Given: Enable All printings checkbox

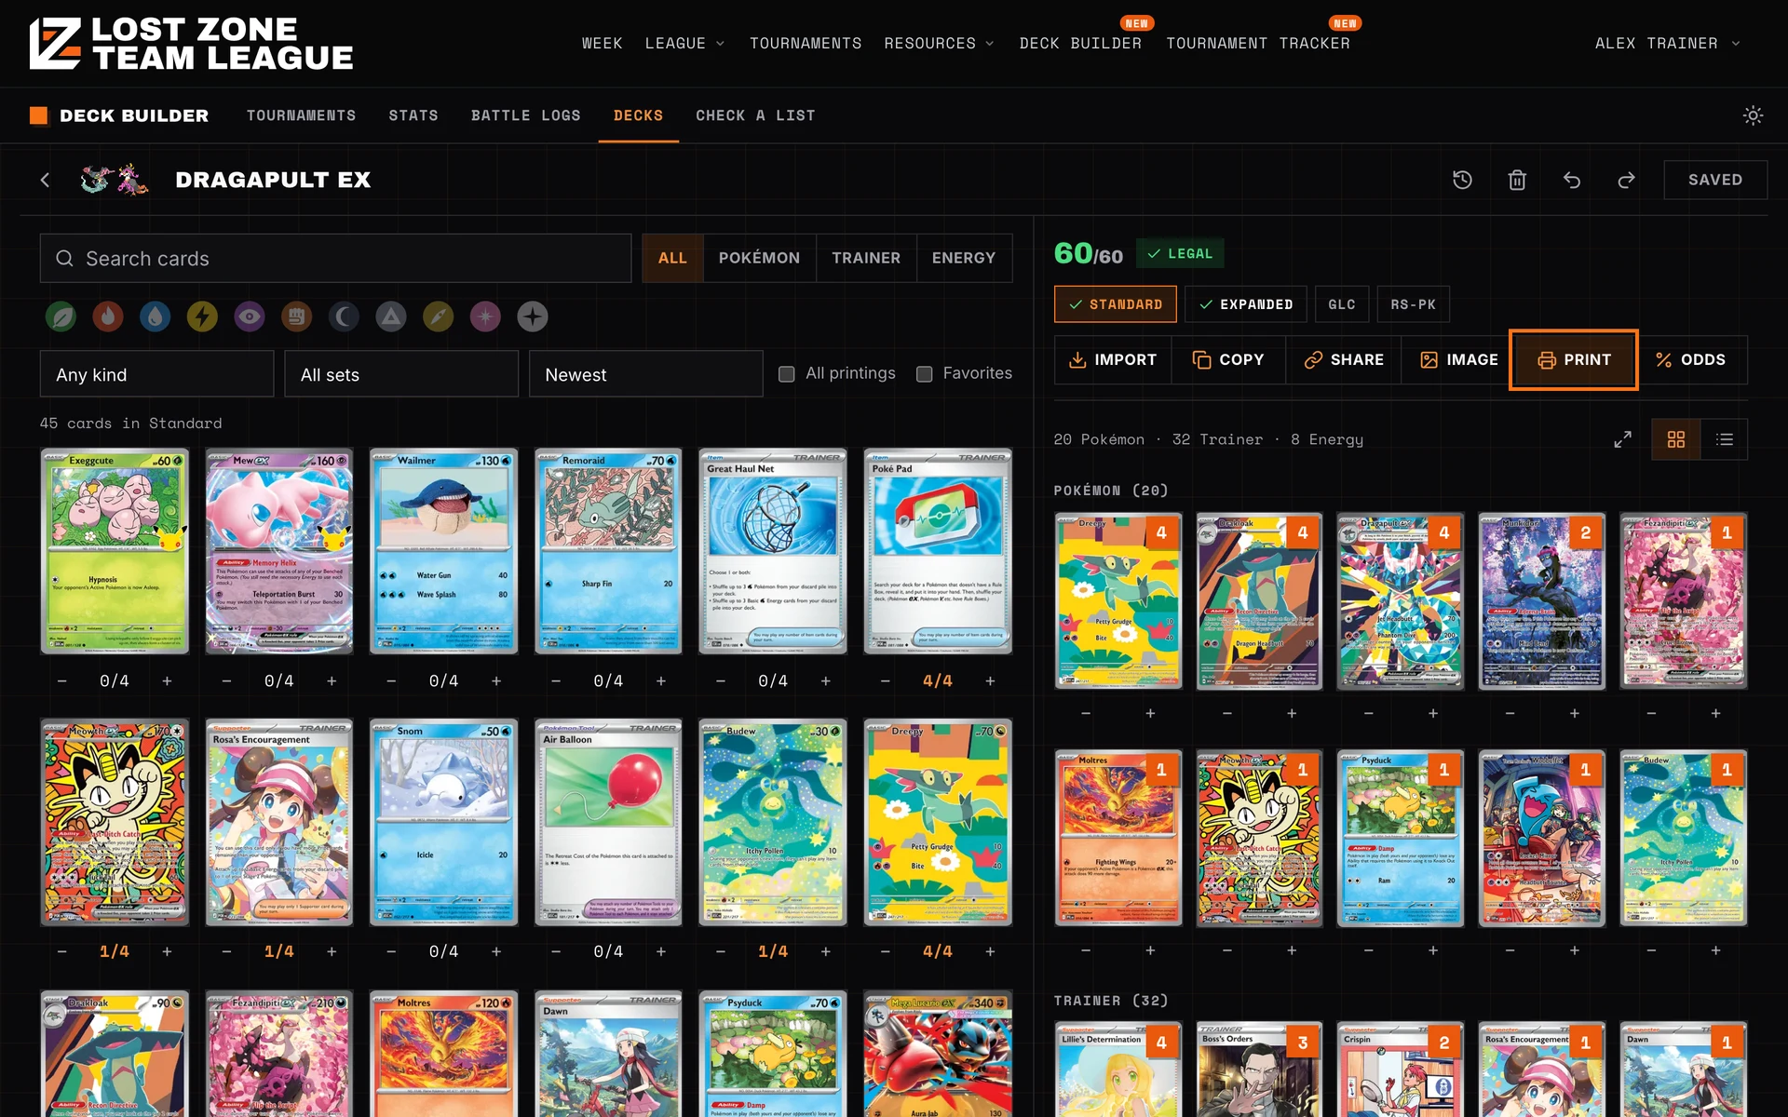Looking at the screenshot, I should click(x=787, y=374).
